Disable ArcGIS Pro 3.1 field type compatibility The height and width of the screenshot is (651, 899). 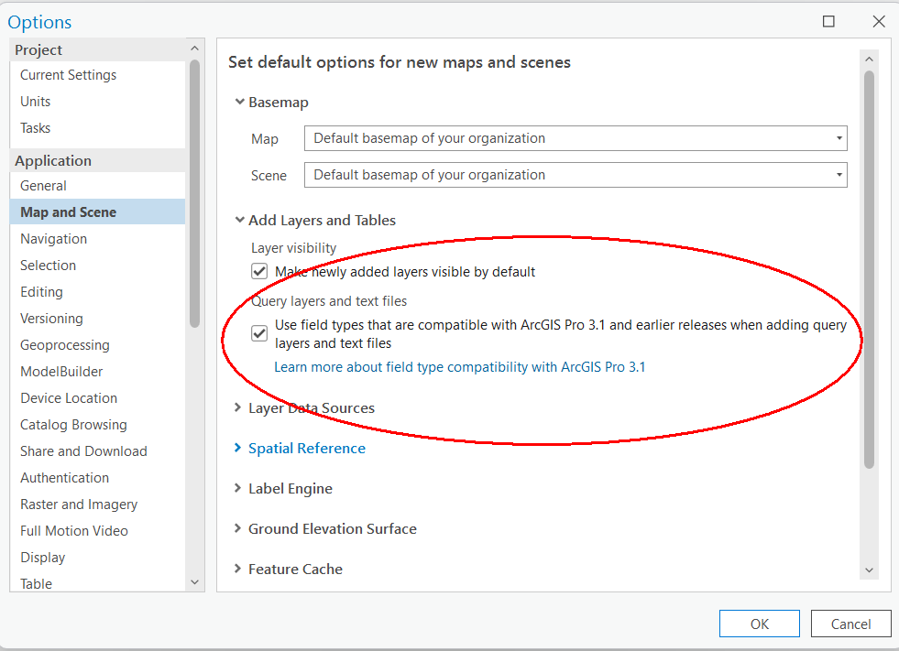[x=259, y=333]
